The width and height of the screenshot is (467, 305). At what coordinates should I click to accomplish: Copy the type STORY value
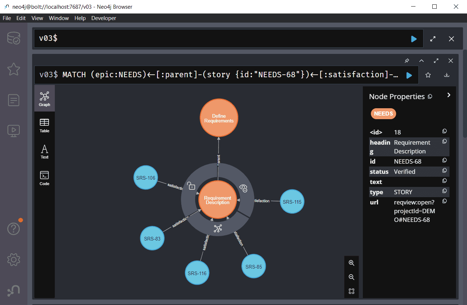[445, 191]
